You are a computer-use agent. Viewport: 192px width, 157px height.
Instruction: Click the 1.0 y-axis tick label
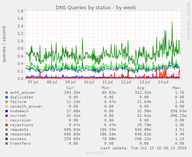click(20, 41)
